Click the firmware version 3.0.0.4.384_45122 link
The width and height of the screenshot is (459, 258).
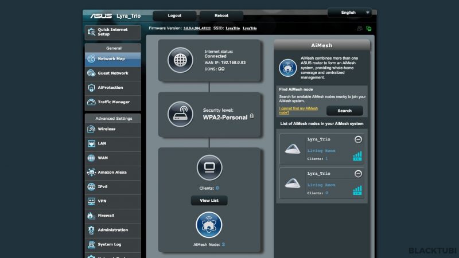click(x=197, y=28)
